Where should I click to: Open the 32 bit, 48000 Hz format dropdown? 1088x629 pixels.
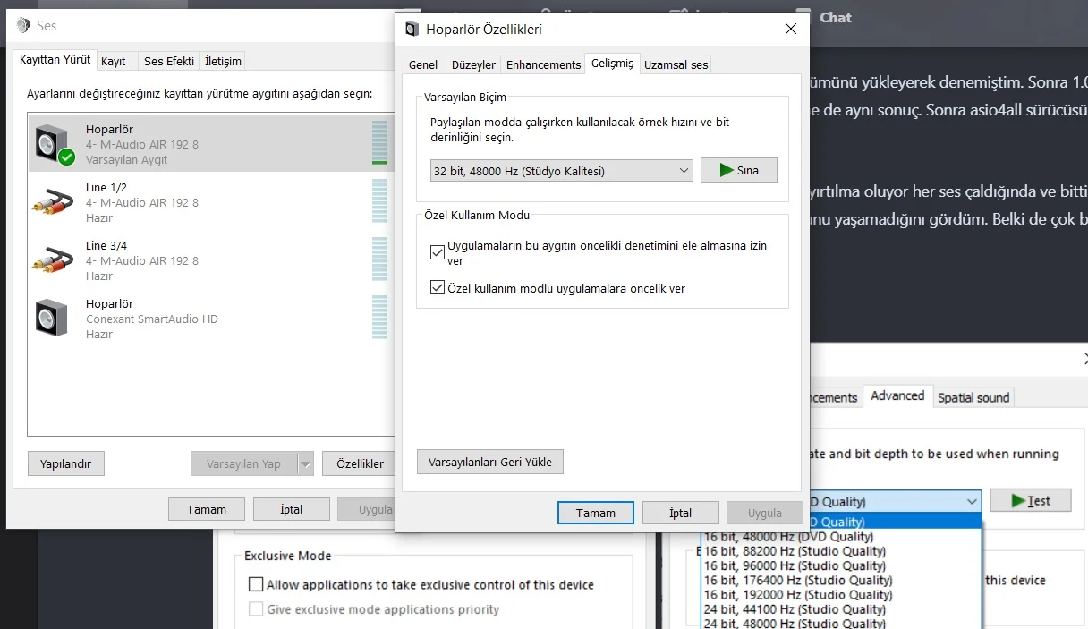(561, 170)
